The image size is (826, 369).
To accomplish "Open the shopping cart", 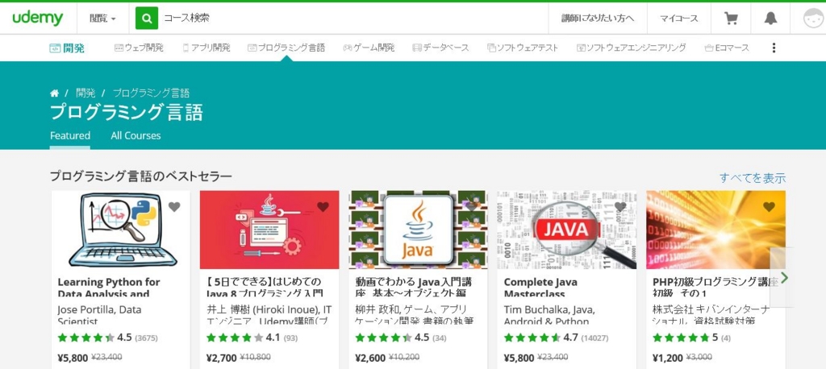I will (x=731, y=19).
